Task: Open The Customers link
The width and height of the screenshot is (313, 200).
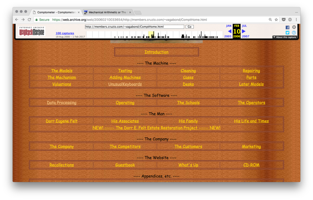Action: [188, 146]
